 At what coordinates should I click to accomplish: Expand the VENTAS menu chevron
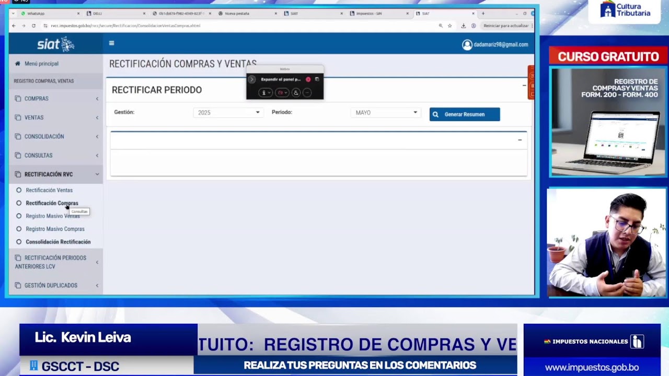click(x=97, y=118)
